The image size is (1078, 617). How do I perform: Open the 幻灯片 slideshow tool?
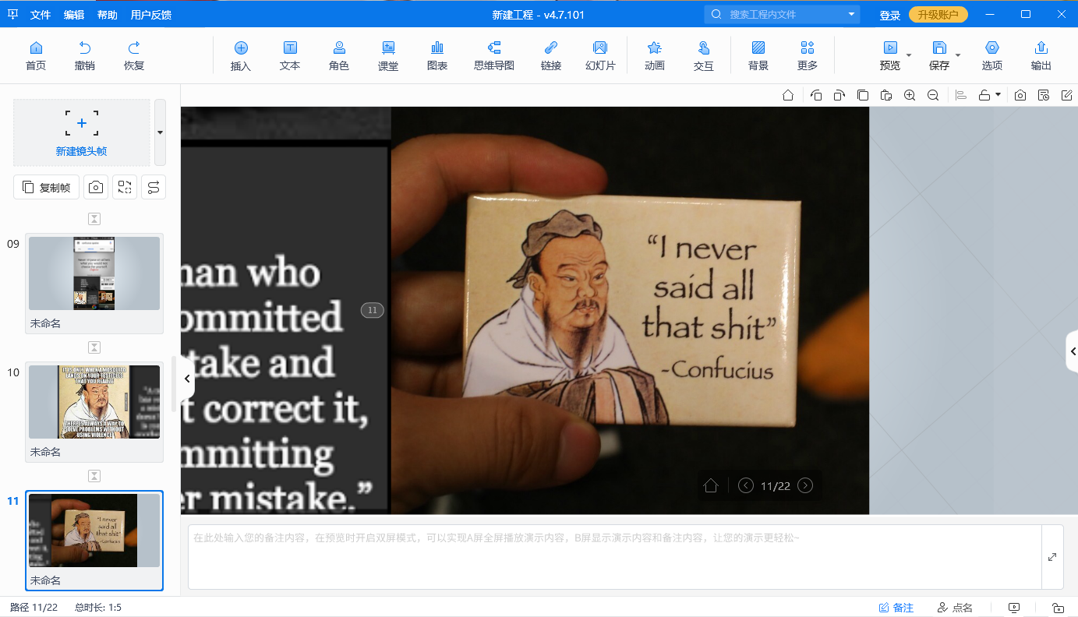[x=600, y=55]
